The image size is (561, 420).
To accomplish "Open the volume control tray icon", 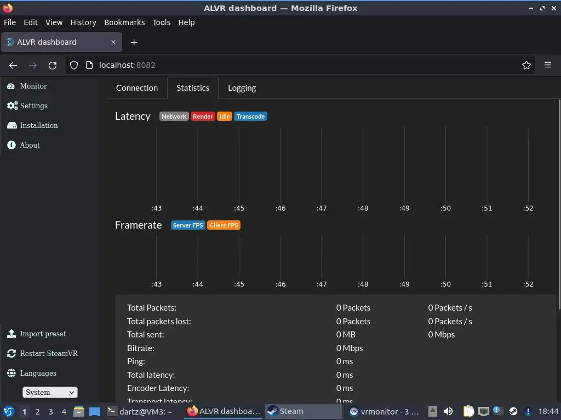I will pos(448,411).
